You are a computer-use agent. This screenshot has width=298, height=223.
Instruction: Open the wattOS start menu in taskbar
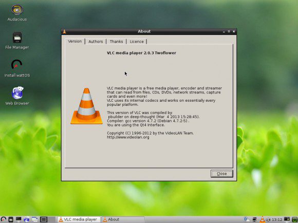(x=4, y=219)
